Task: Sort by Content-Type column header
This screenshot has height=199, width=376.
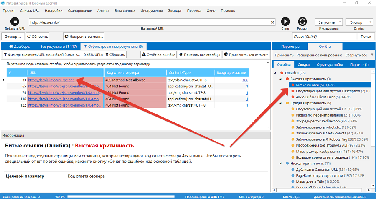Action: (191, 72)
